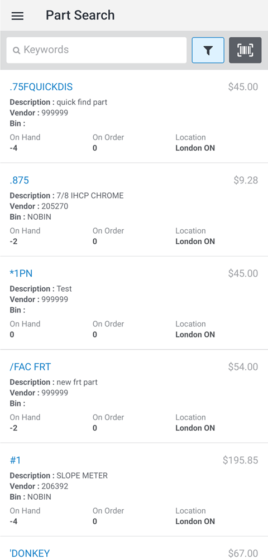The image size is (268, 560).
Task: Open the filter options button
Action: [x=208, y=50]
